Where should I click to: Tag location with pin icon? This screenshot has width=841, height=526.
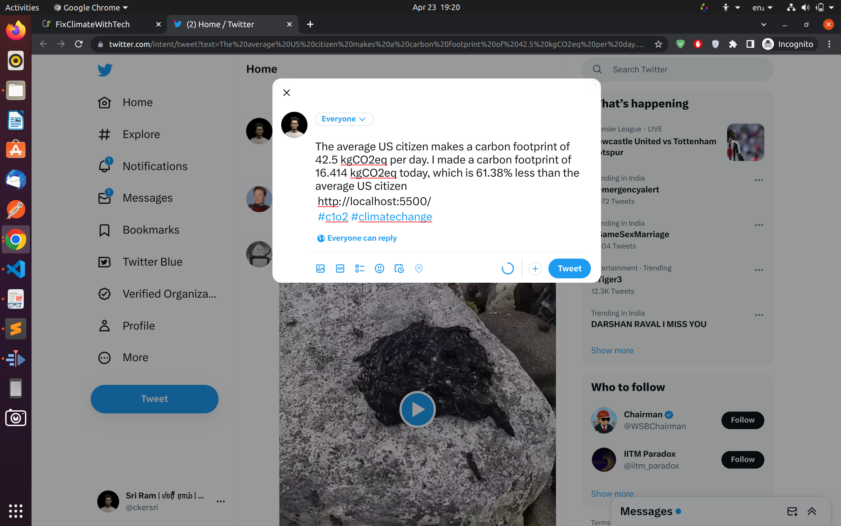[x=419, y=269]
